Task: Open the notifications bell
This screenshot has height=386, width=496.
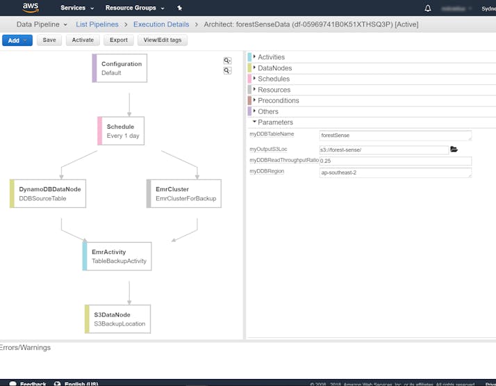Action: (428, 8)
